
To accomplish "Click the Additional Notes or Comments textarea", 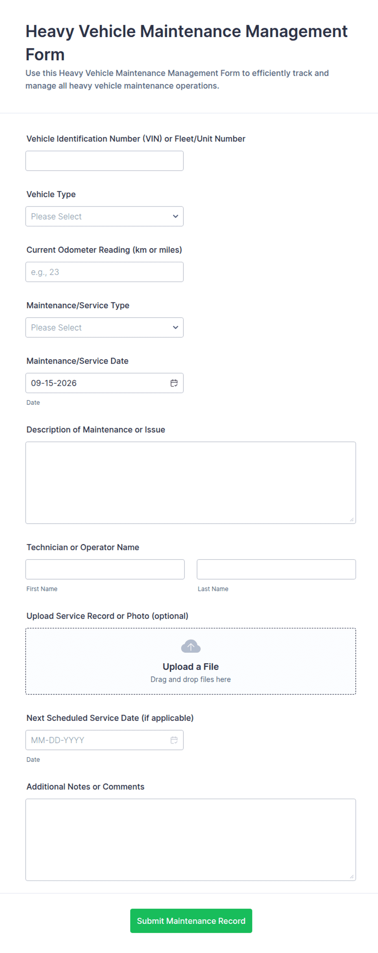I will (x=191, y=840).
